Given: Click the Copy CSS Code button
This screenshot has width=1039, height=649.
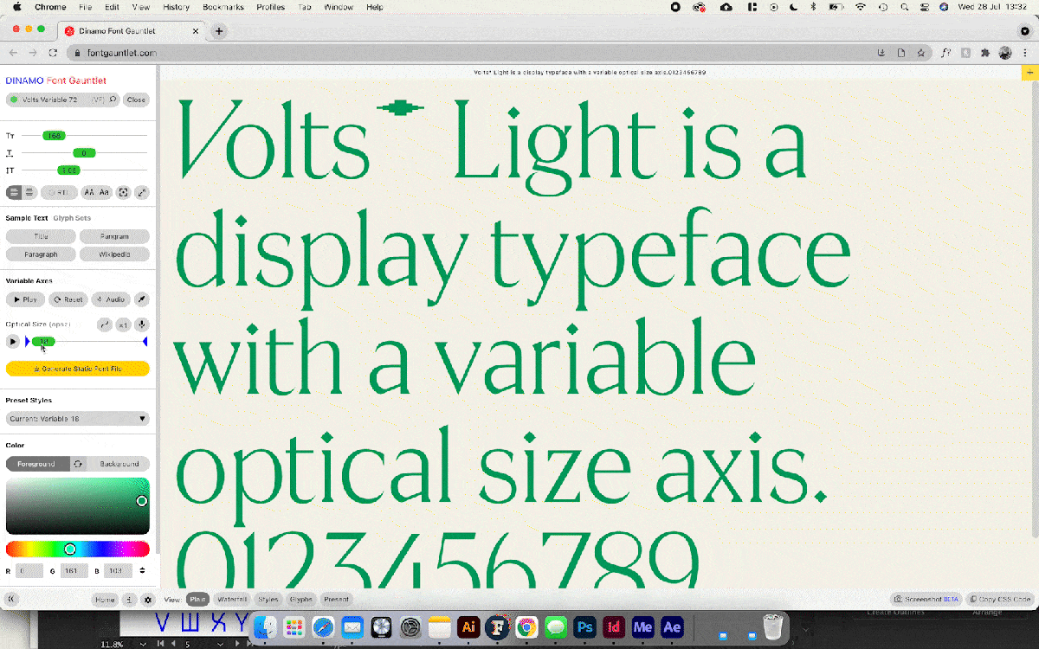Looking at the screenshot, I should [x=999, y=599].
